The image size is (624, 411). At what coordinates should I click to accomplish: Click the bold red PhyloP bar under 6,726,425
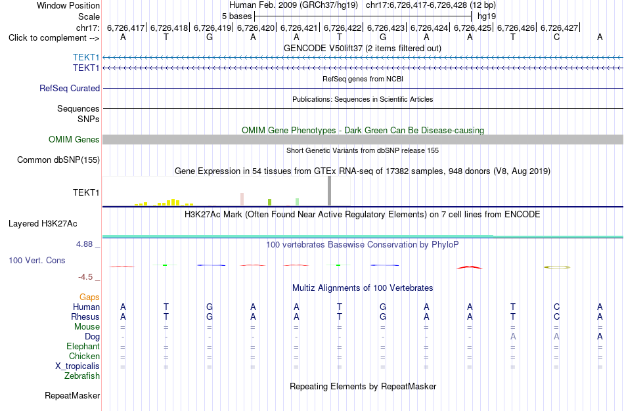click(470, 267)
